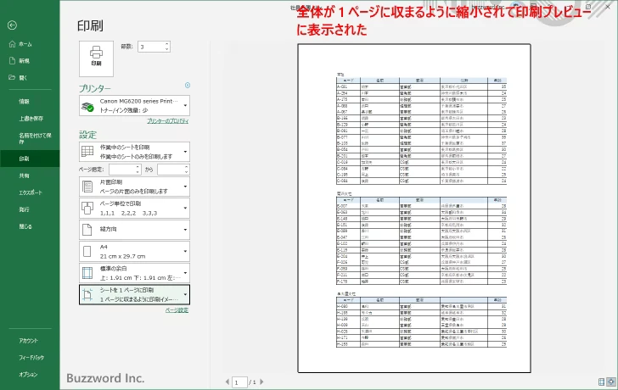Viewport: 618px width, 390px height.
Task: Click the 部数 copies input field
Action: tap(151, 47)
